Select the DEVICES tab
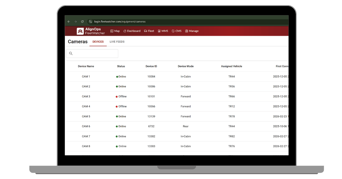342x179 pixels. pos(98,42)
